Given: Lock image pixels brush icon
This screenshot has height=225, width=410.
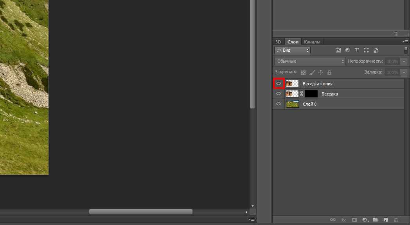Looking at the screenshot, I should [x=312, y=72].
